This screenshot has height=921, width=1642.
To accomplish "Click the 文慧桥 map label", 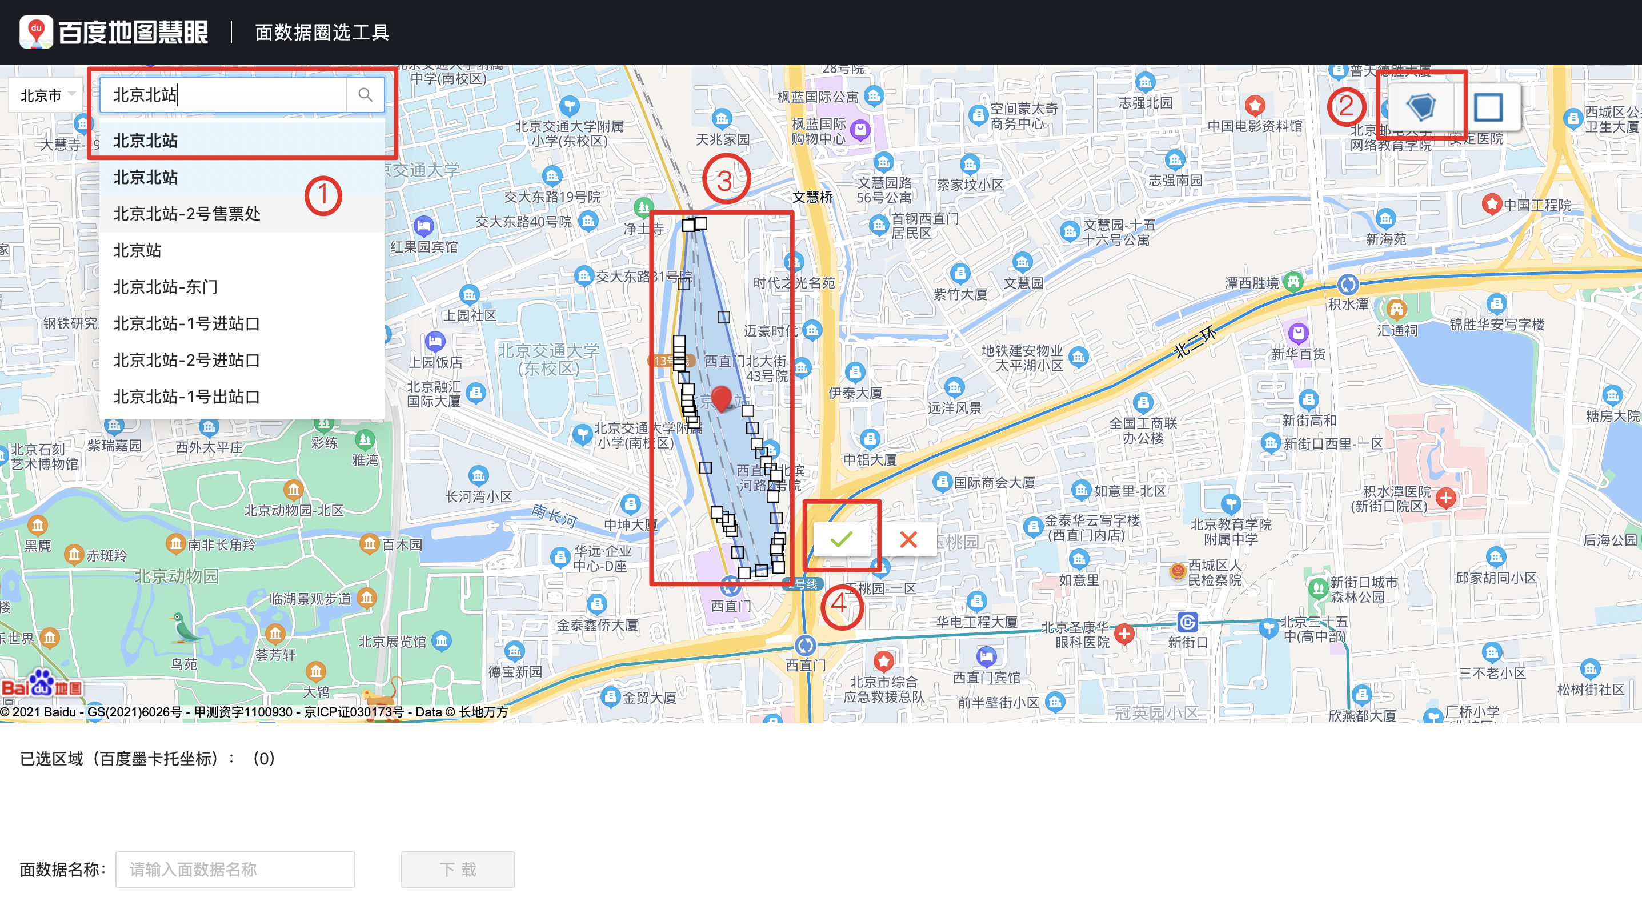I will point(812,197).
